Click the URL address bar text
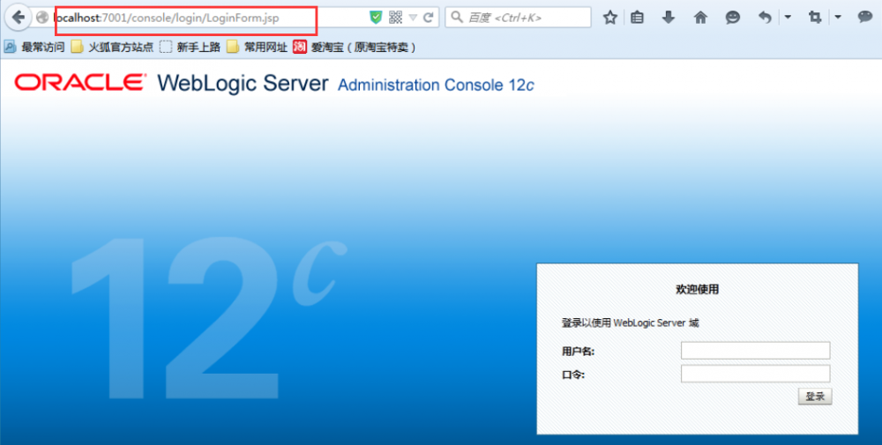This screenshot has width=882, height=445. coord(166,18)
